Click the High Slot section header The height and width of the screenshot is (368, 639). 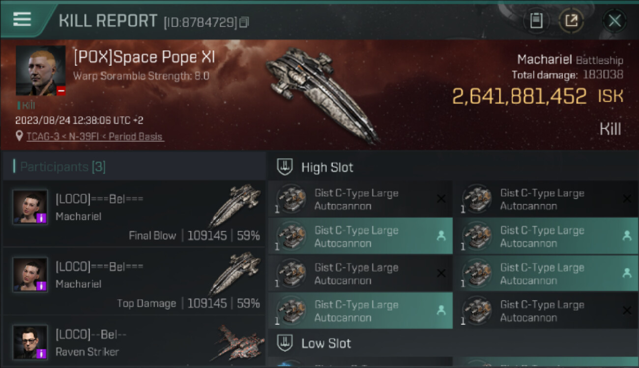point(327,167)
